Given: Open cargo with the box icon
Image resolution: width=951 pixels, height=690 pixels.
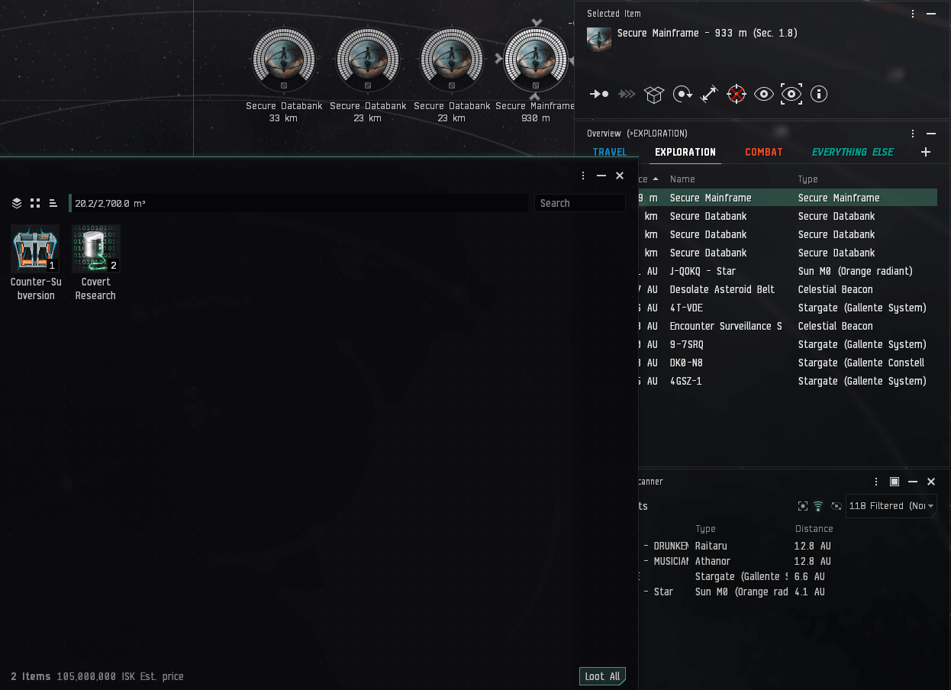Looking at the screenshot, I should [654, 94].
